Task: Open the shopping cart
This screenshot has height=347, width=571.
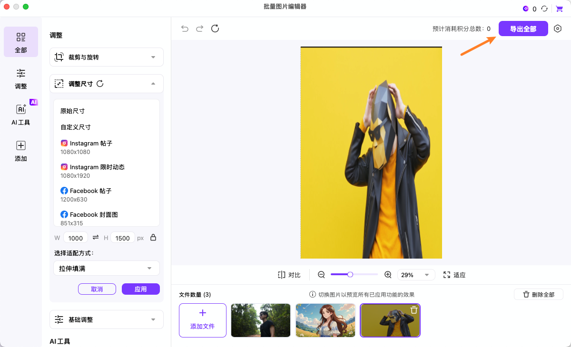Action: click(559, 8)
